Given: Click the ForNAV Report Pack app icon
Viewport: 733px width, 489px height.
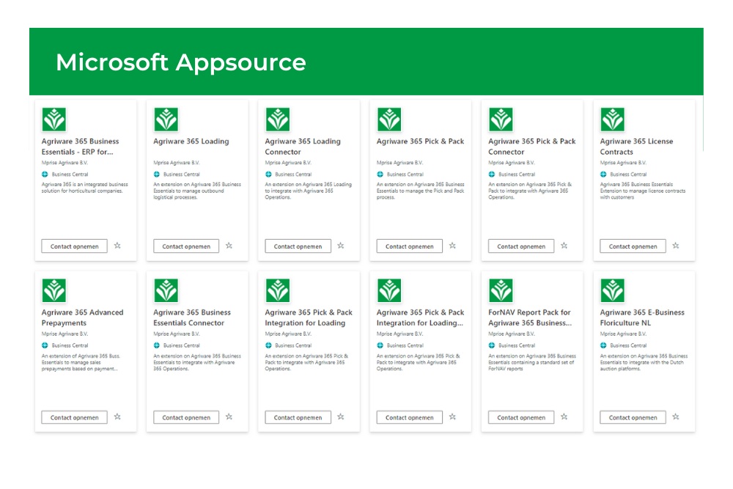Looking at the screenshot, I should [501, 290].
